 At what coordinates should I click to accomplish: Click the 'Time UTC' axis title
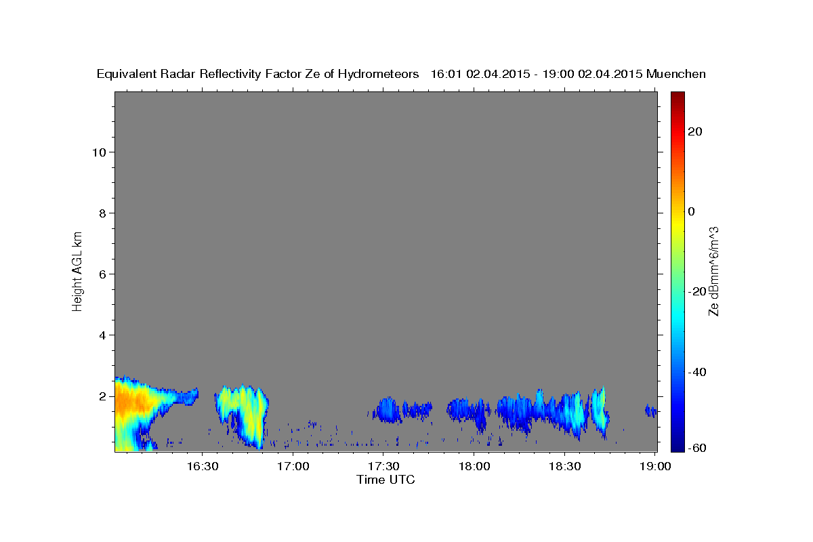(x=385, y=480)
